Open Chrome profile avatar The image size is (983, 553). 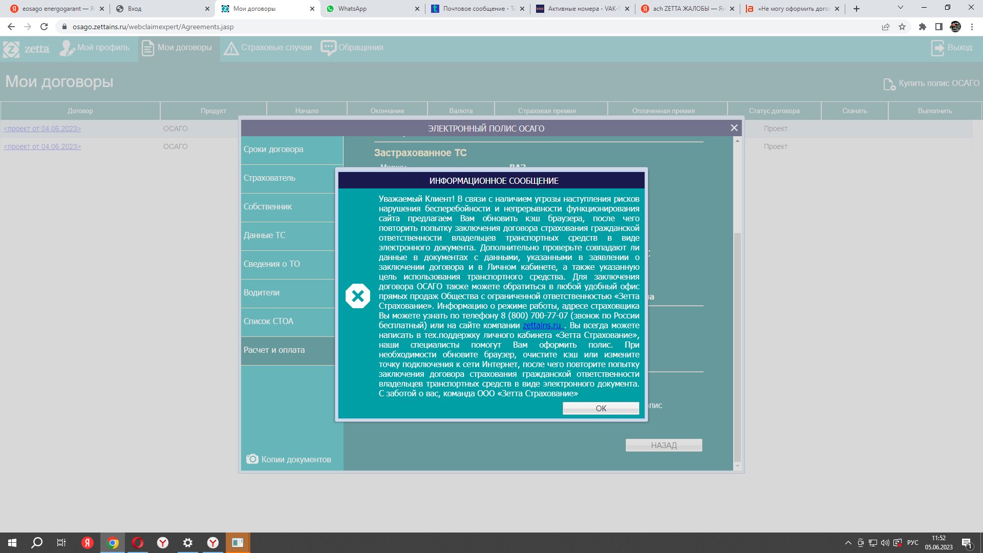click(x=955, y=27)
